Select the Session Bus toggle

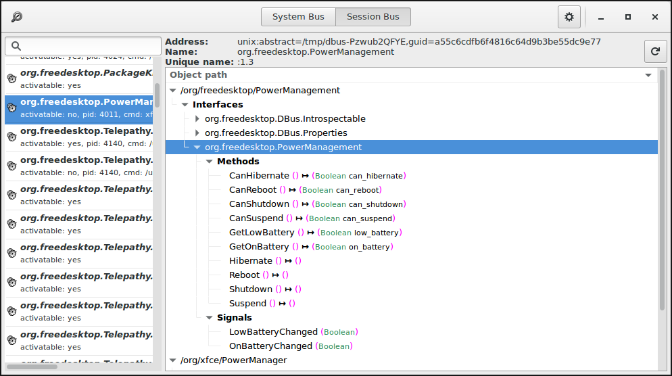coord(373,17)
